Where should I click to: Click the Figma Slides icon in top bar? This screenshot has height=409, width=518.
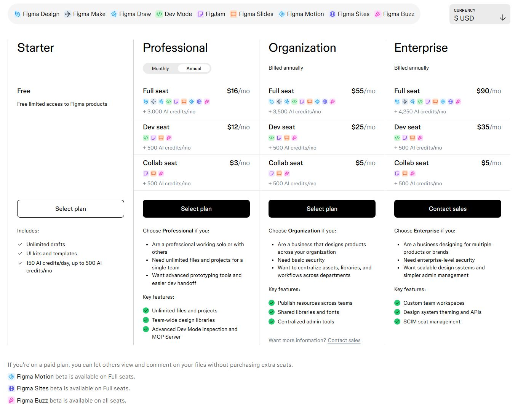pos(233,14)
